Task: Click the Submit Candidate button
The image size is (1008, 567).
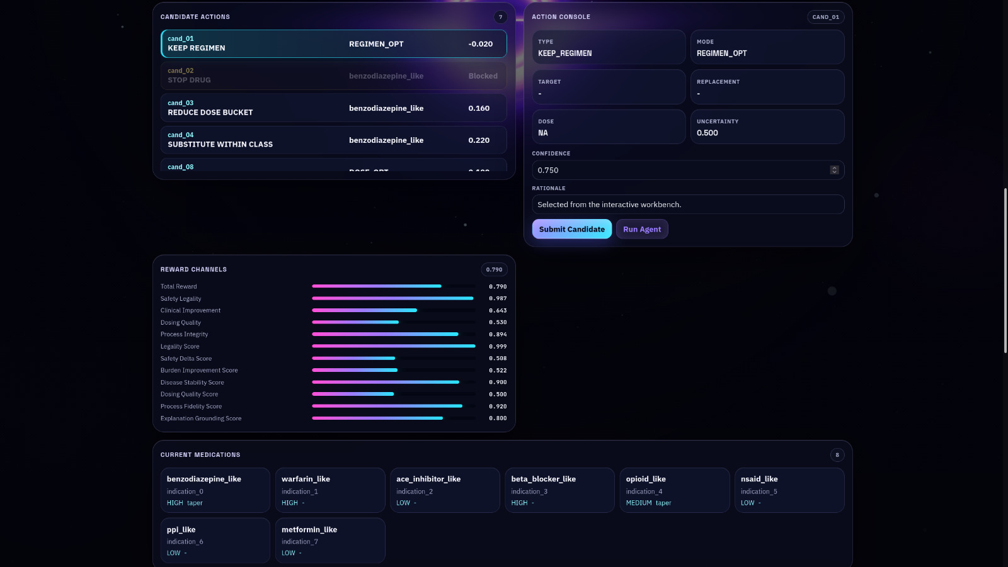Action: [x=572, y=229]
